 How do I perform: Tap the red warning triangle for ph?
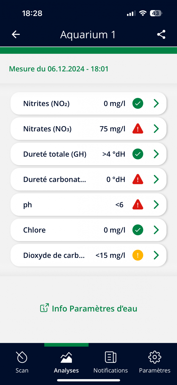138,205
